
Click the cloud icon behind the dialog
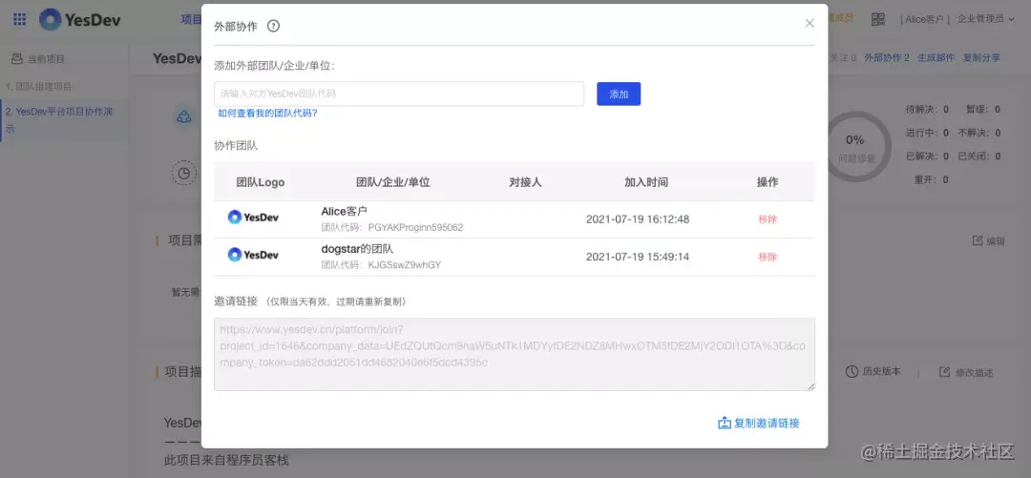[184, 117]
